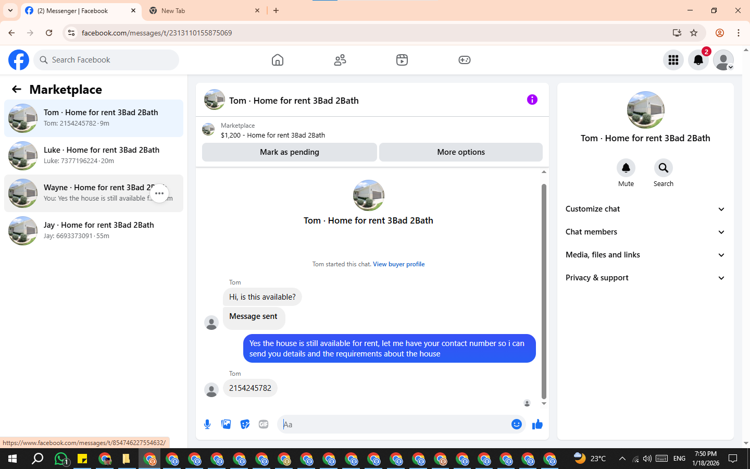Send a thumbs-up like

tap(537, 424)
